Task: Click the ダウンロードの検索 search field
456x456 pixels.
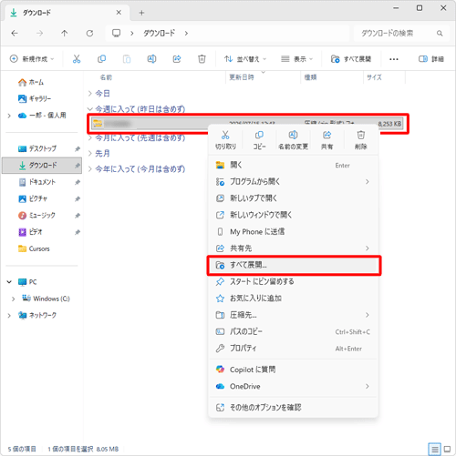Action: coord(400,33)
